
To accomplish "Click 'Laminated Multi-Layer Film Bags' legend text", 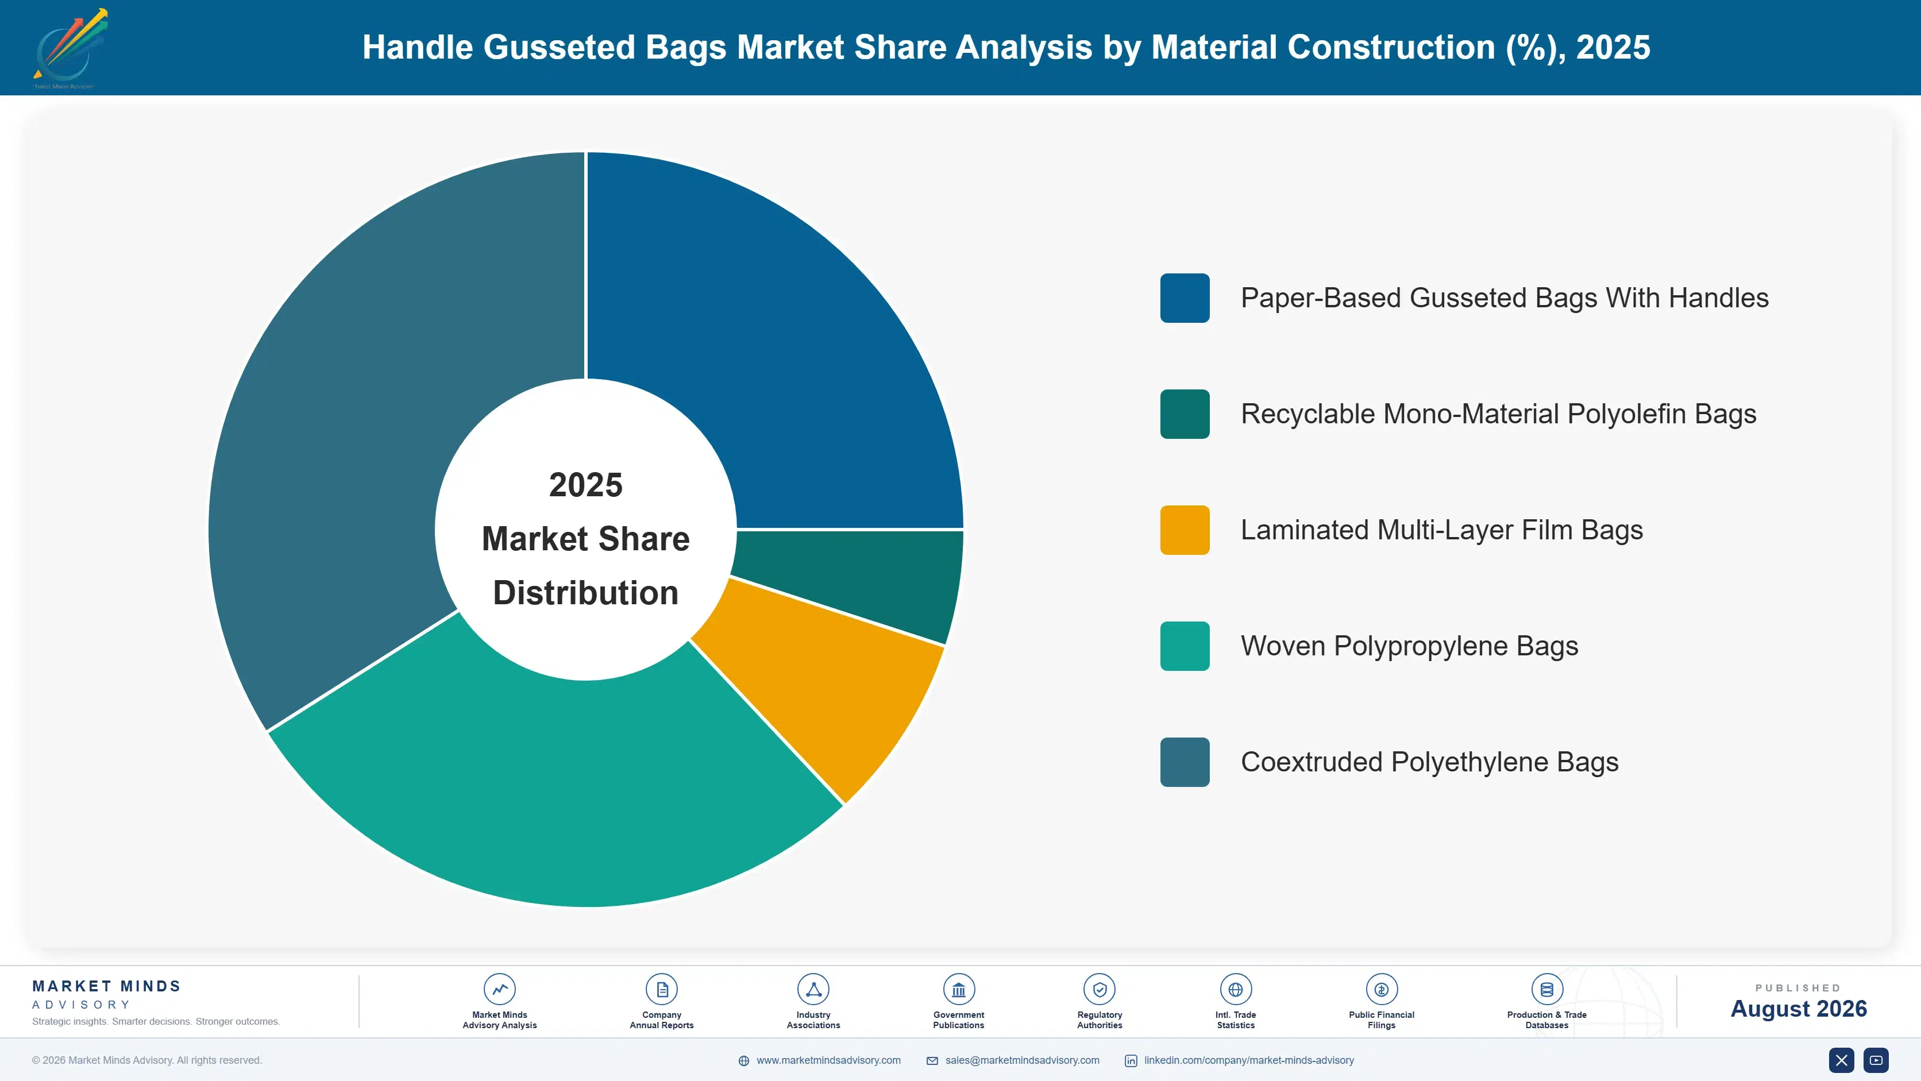I will 1441,530.
